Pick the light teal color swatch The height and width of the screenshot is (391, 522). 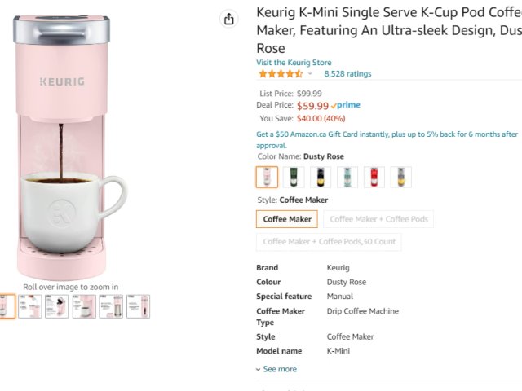347,177
